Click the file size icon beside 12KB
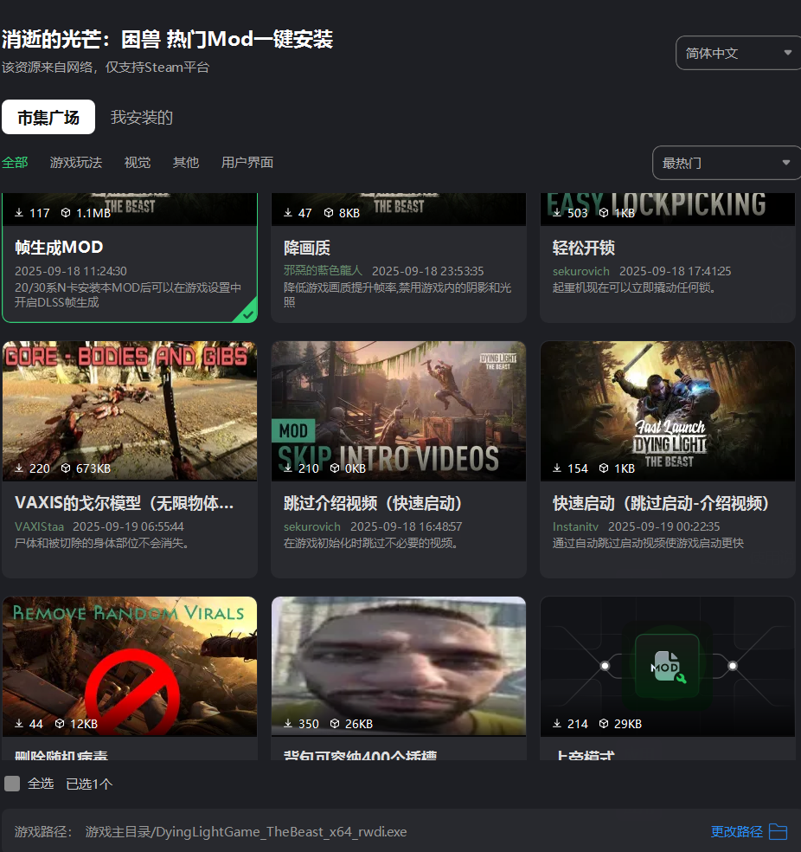This screenshot has height=852, width=801. 60,723
